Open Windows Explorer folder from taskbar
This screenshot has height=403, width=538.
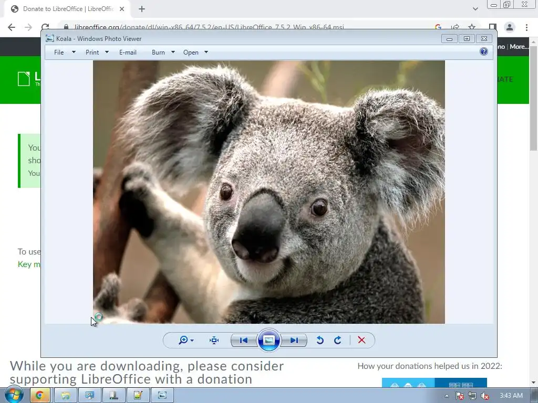[66, 396]
